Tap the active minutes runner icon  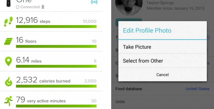(x=8, y=101)
